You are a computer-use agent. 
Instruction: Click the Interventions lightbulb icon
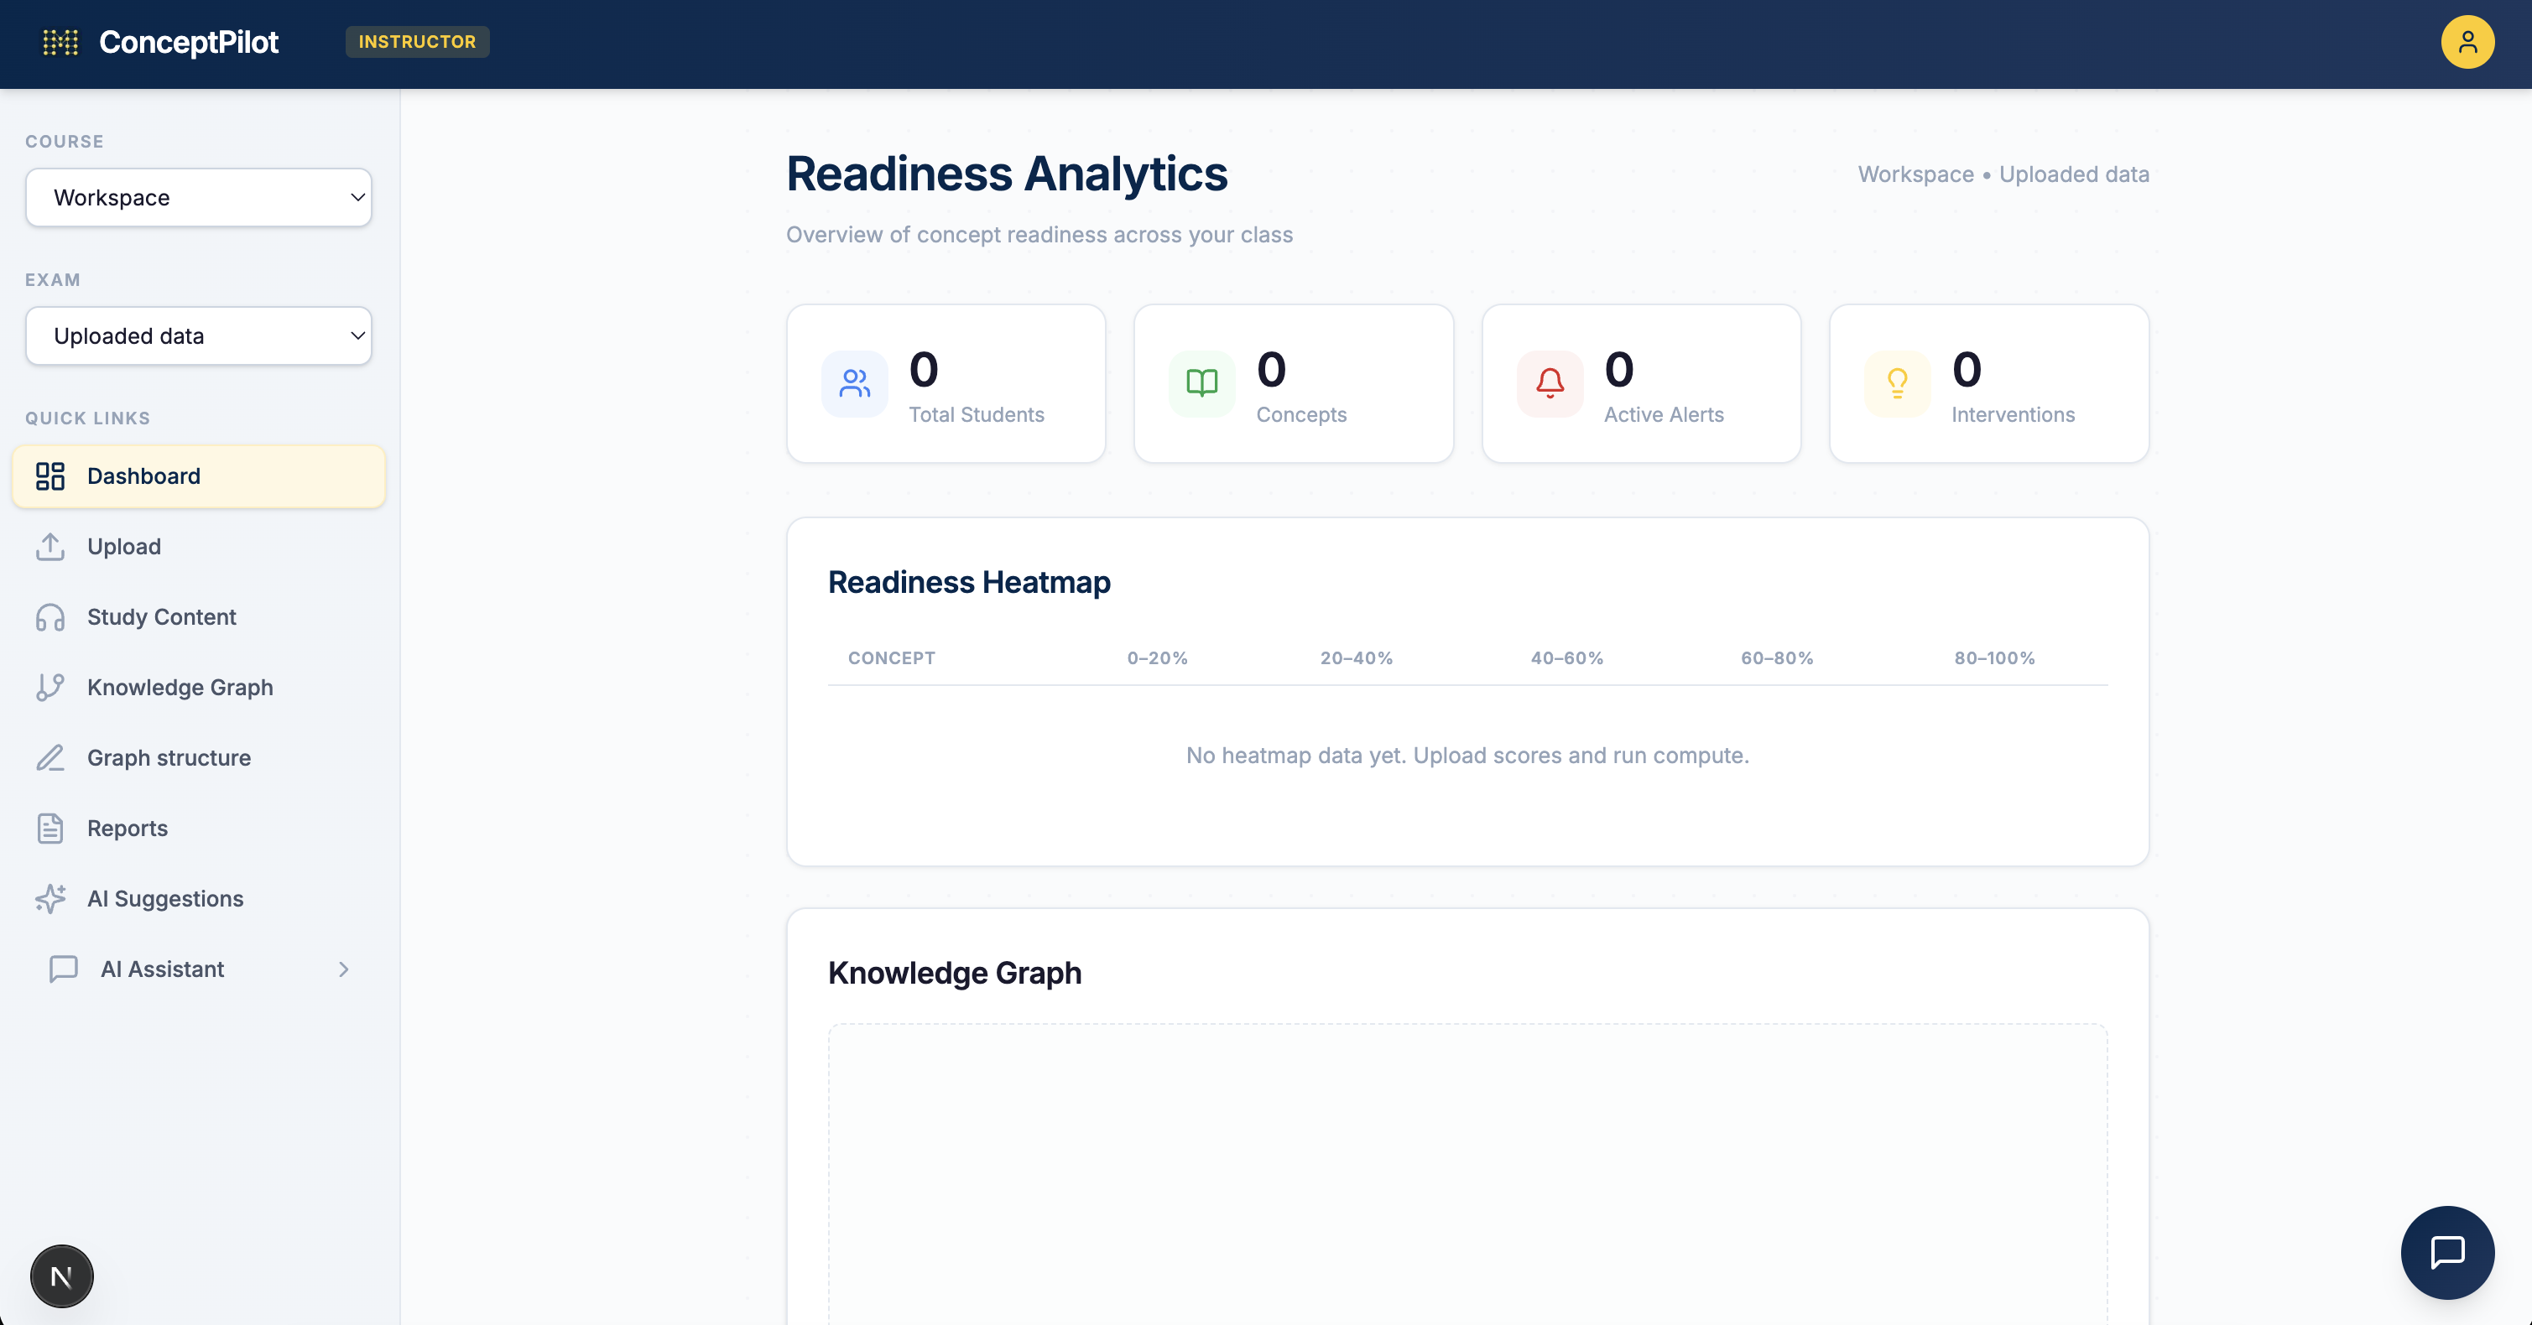click(x=1897, y=383)
